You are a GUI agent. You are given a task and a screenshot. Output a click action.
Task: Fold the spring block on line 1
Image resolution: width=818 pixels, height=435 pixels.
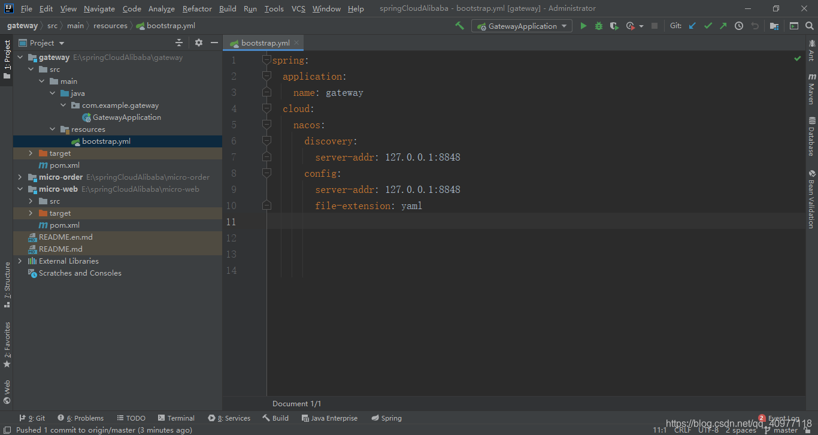266,60
